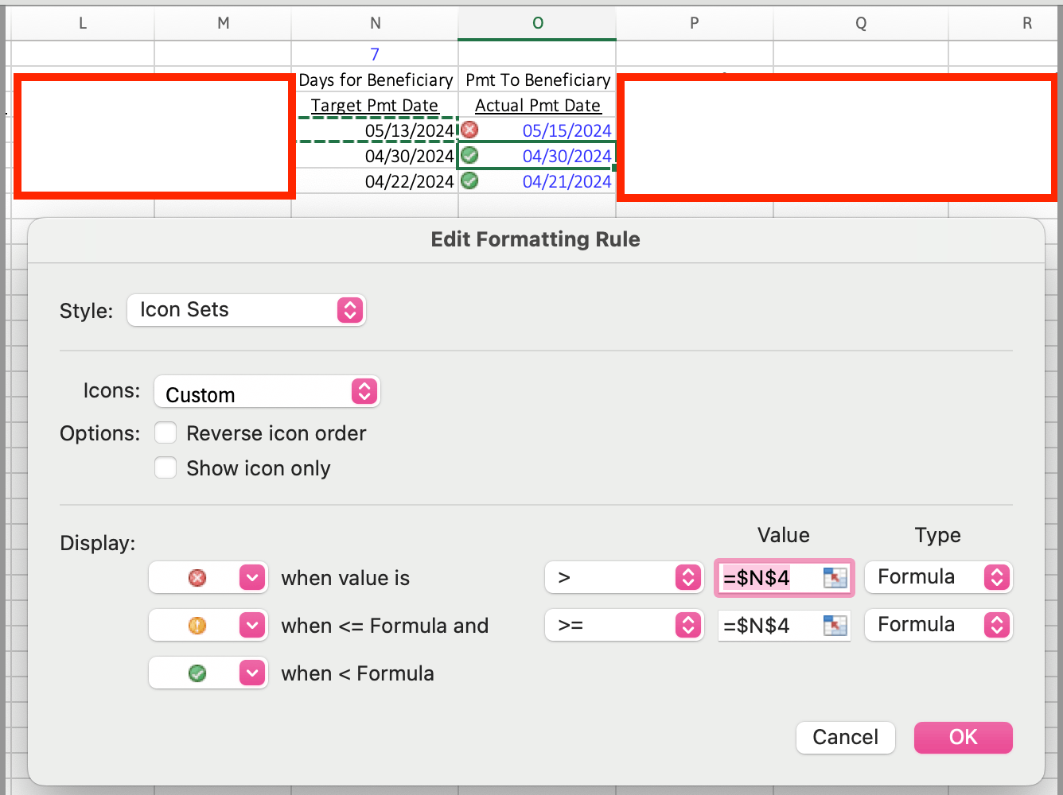Open the green check icon picker
Viewport: 1063px width, 795px height.
[251, 673]
